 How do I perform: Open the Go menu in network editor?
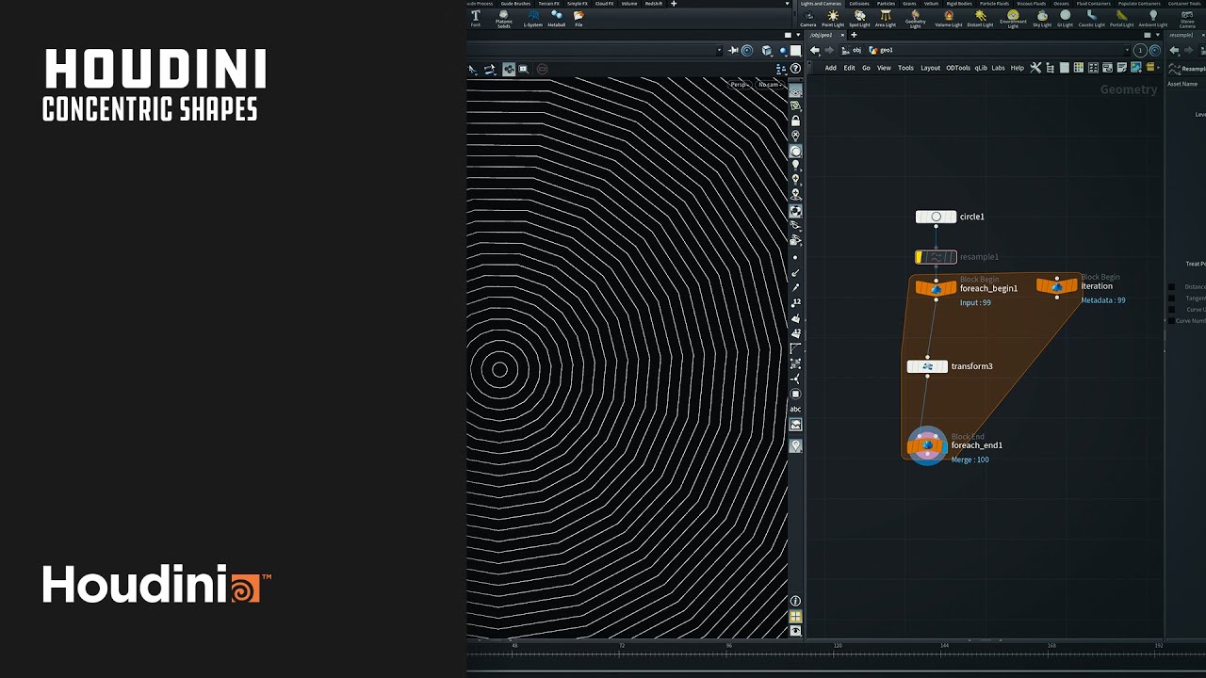pos(866,68)
